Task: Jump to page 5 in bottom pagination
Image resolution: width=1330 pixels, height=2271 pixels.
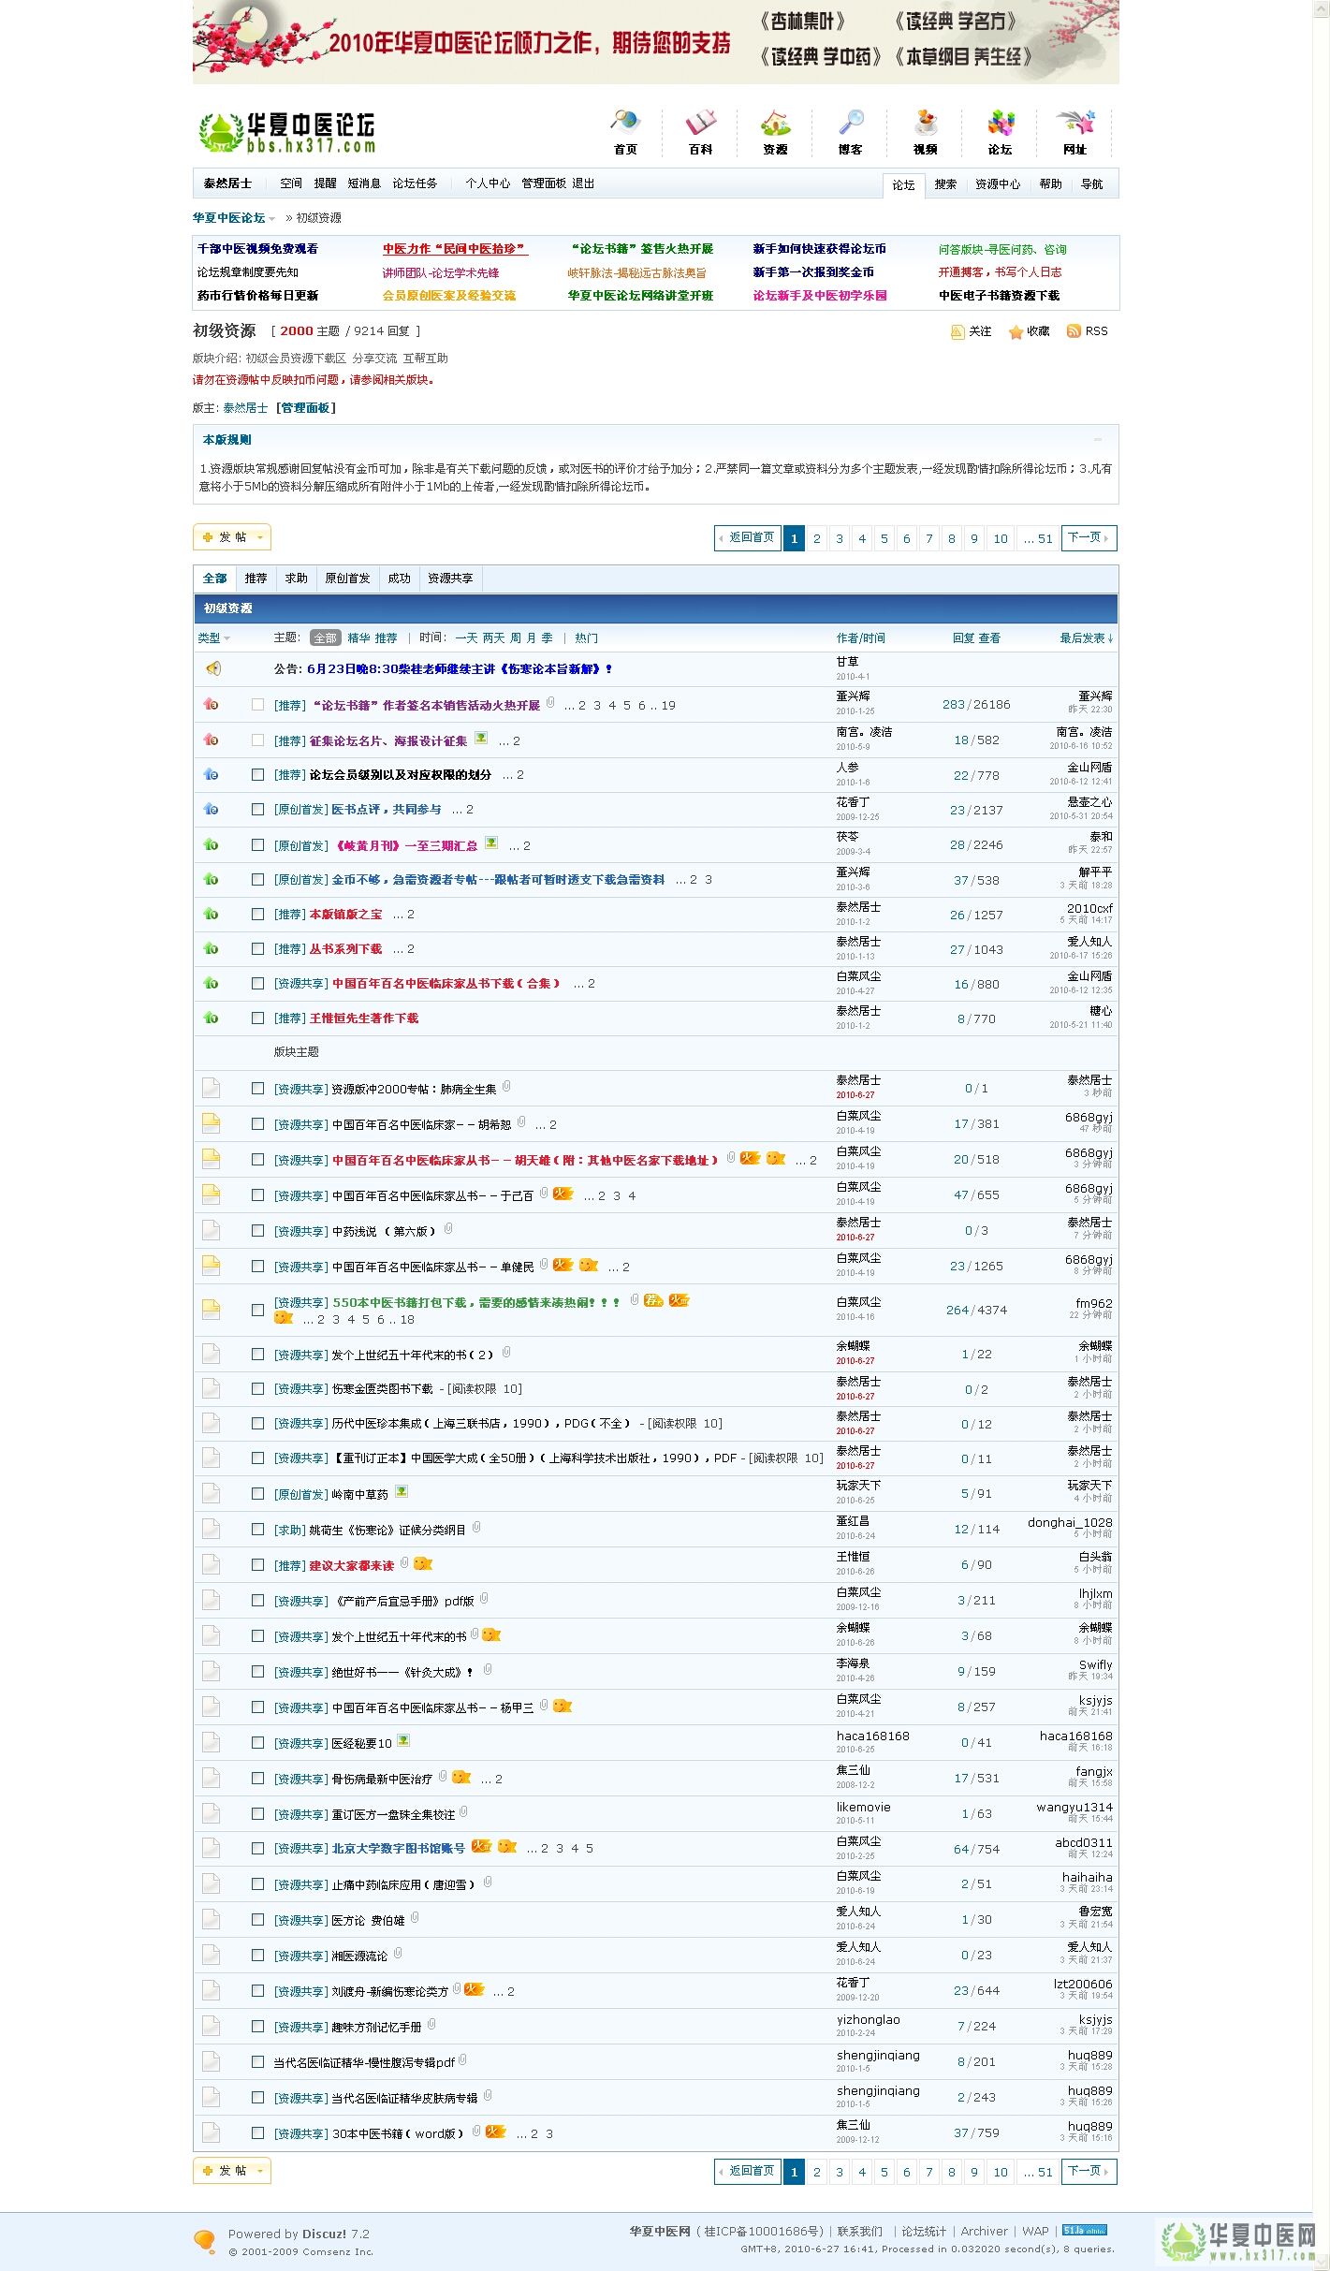Action: tap(884, 2172)
